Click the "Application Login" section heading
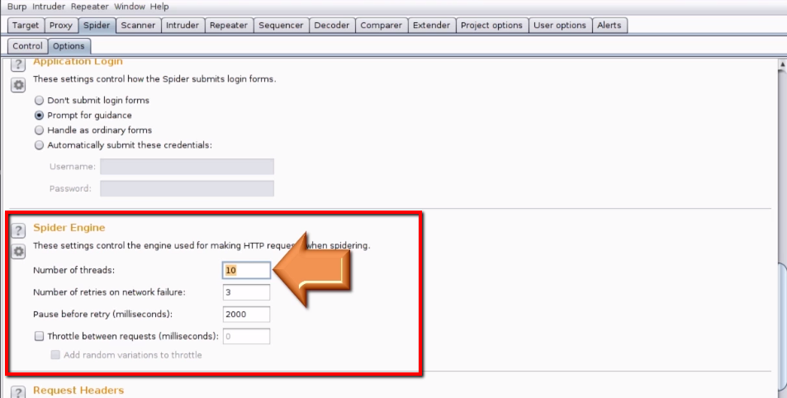The height and width of the screenshot is (398, 787). tap(78, 62)
